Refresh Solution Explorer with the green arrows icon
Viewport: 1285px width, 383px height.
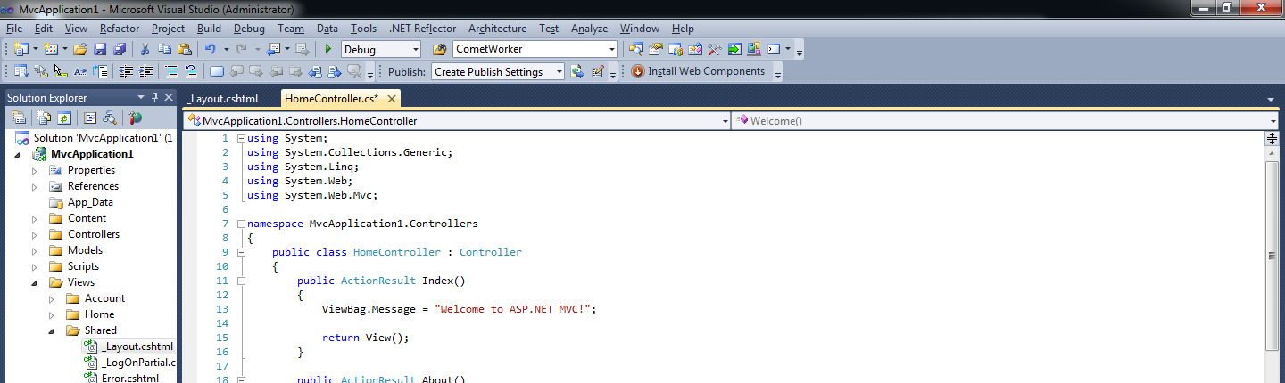tap(65, 118)
